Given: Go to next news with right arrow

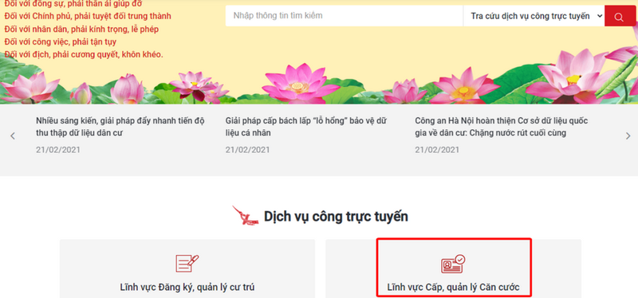Looking at the screenshot, I should (x=628, y=135).
